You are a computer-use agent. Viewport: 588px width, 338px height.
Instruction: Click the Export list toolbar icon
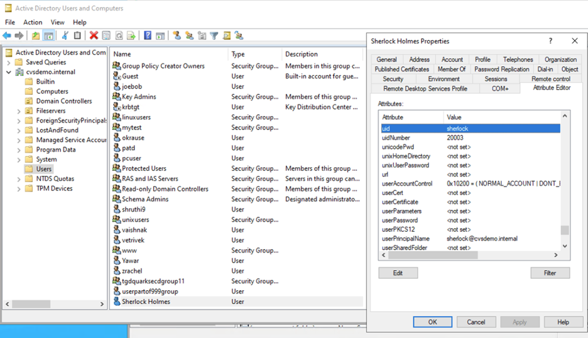131,36
